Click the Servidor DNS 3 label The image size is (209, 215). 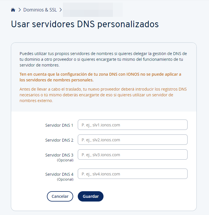[59, 155]
